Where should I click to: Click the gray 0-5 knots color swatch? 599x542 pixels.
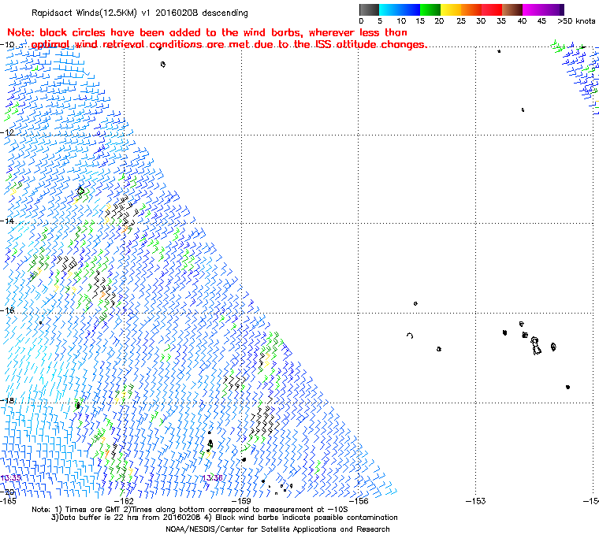tap(369, 9)
